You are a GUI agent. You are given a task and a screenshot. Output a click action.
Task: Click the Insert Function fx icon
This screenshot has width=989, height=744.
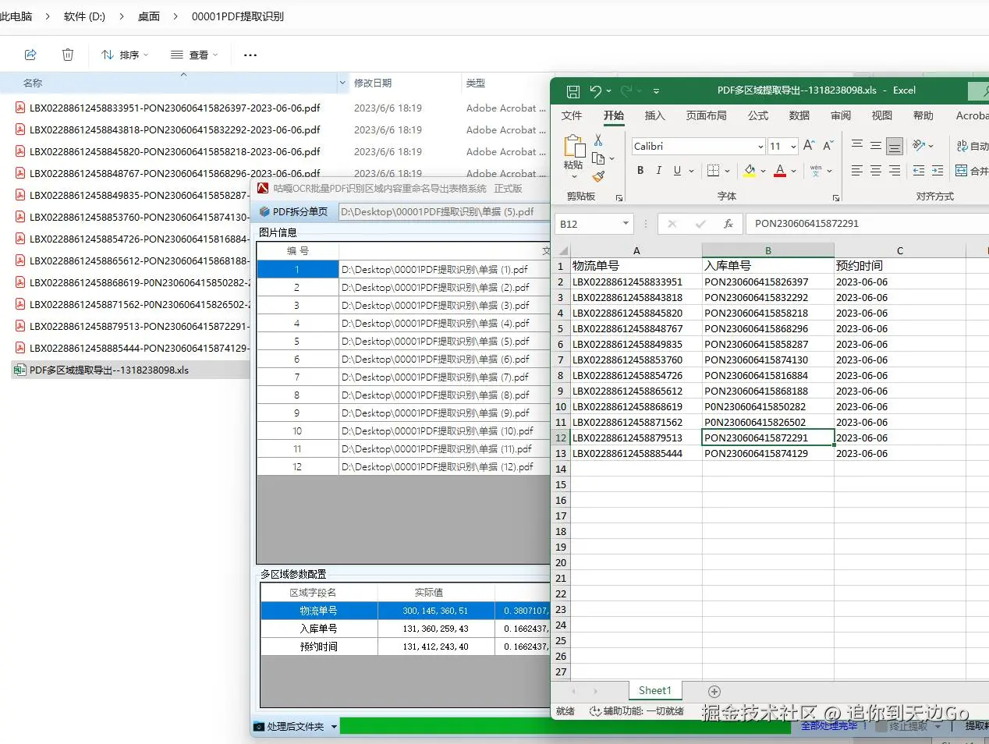coord(728,224)
